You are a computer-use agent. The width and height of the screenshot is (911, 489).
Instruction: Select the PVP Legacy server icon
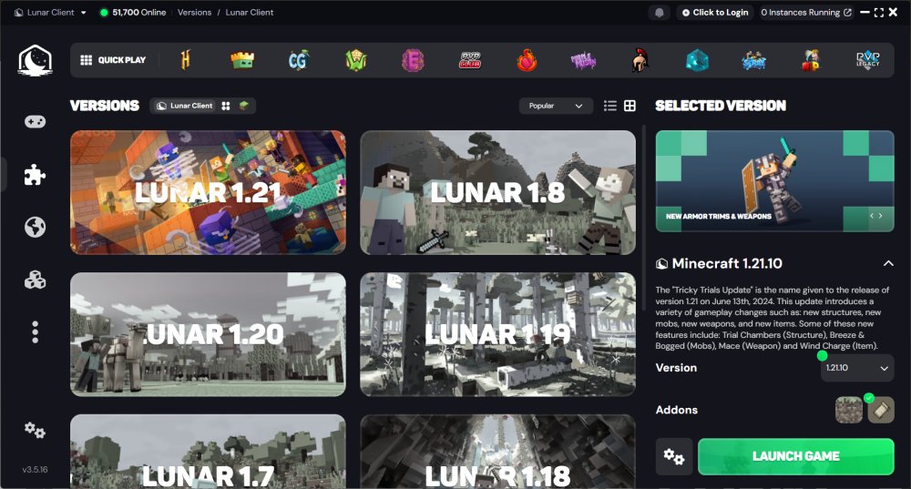(867, 60)
